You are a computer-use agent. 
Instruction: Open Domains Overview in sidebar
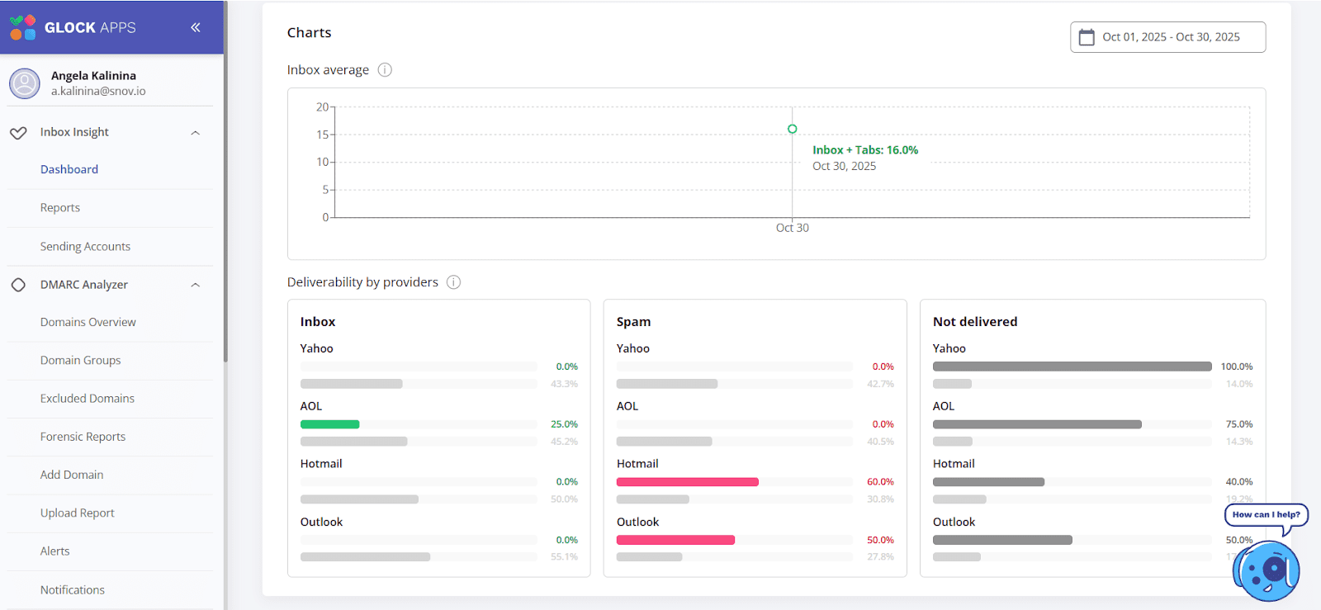(88, 323)
